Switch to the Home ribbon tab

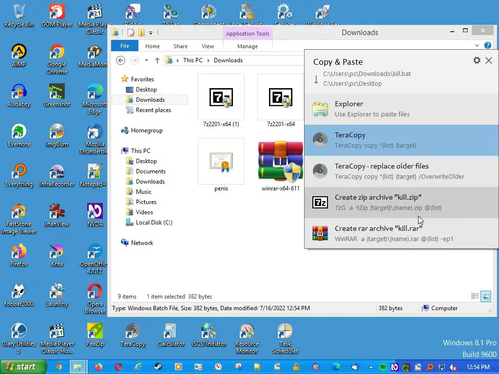coord(153,46)
